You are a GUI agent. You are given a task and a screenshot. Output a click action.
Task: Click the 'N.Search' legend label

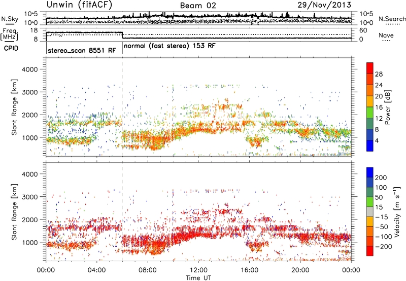pos(392,19)
